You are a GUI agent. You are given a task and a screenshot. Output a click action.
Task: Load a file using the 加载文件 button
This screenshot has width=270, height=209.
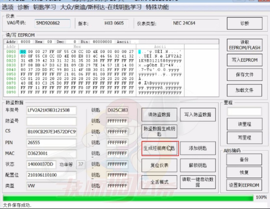pos(244,90)
